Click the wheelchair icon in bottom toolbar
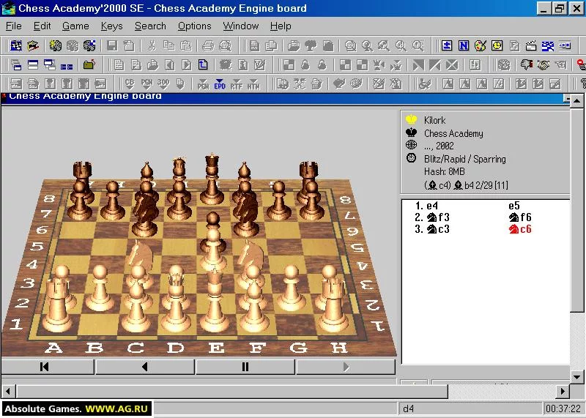 [425, 83]
